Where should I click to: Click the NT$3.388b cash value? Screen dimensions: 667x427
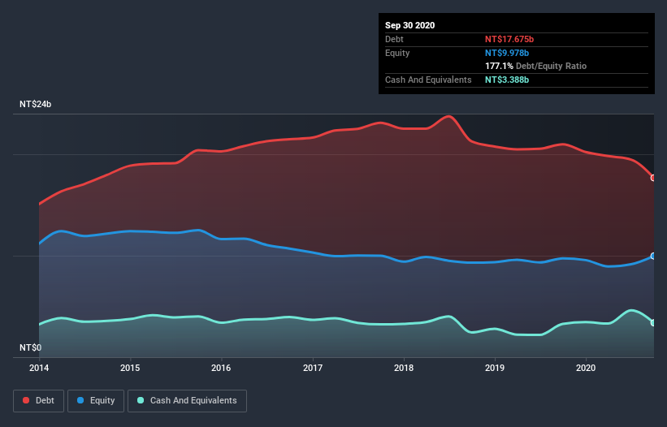(x=507, y=80)
